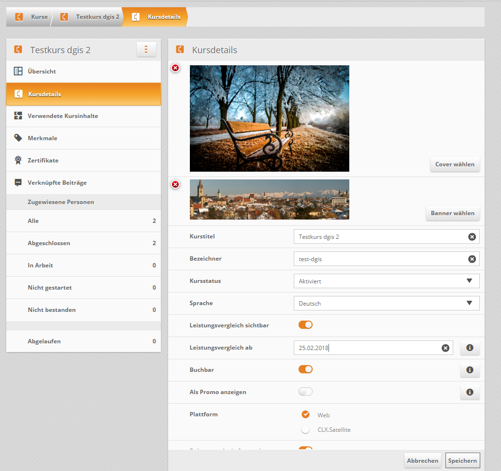Click the Speichern button
The height and width of the screenshot is (471, 501).
coord(462,460)
